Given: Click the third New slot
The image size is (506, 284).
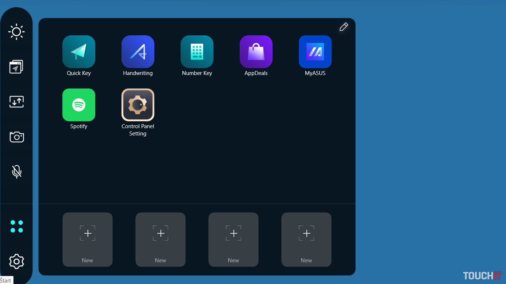Looking at the screenshot, I should [x=233, y=239].
